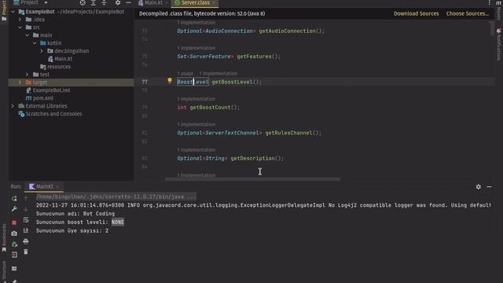Screen dimensions: 503x283
Task: Print console output with the printer icon
Action: point(26,241)
